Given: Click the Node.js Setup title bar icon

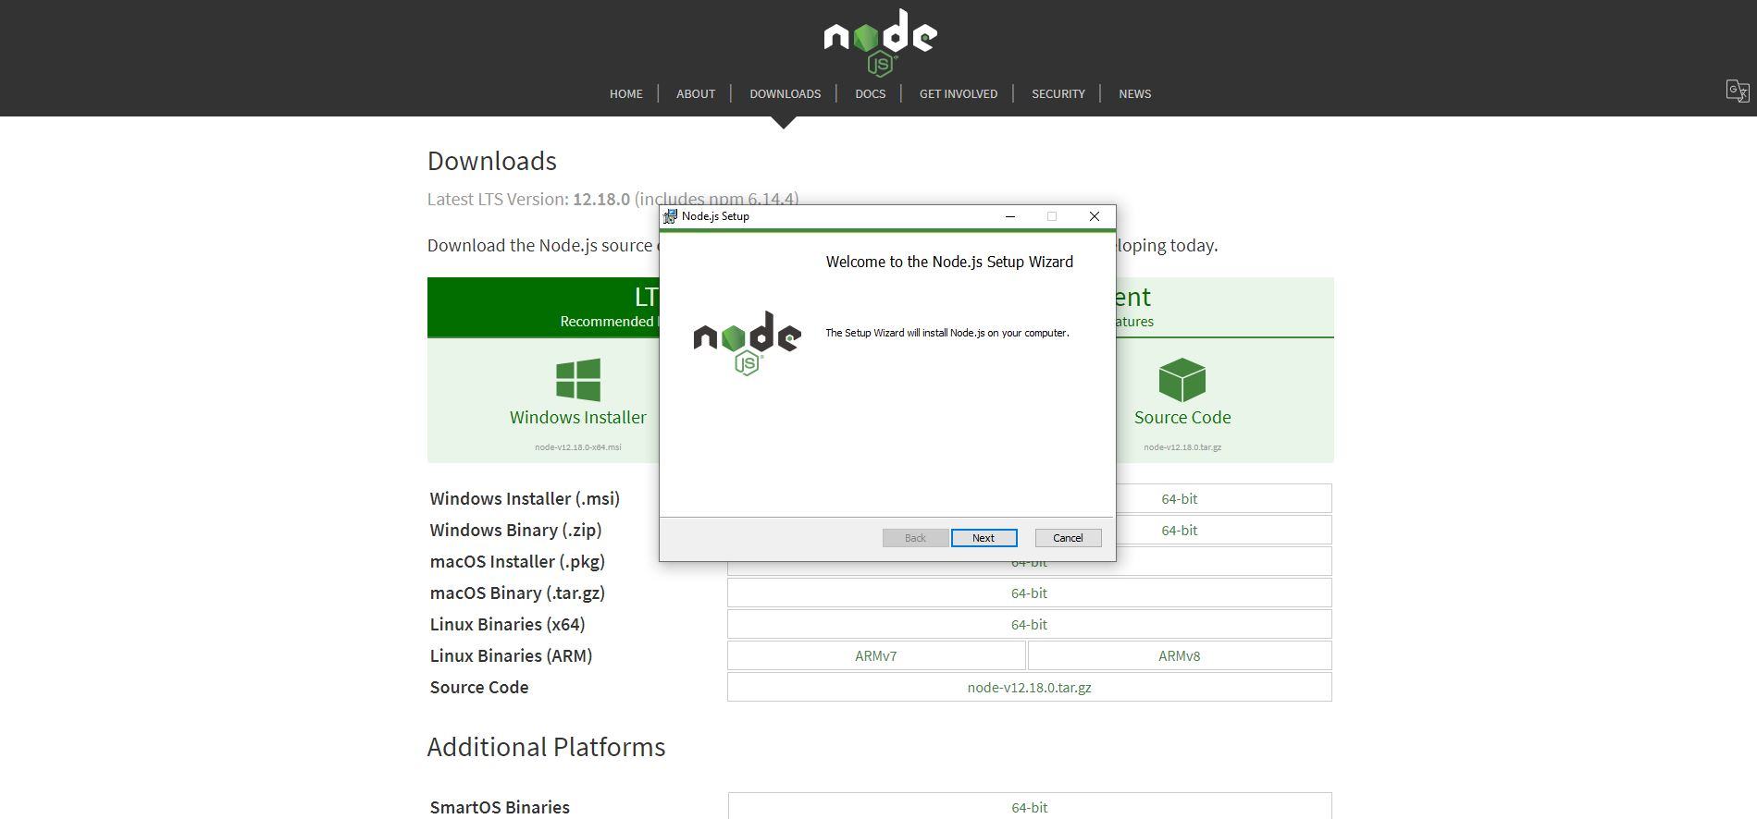Looking at the screenshot, I should 670,216.
